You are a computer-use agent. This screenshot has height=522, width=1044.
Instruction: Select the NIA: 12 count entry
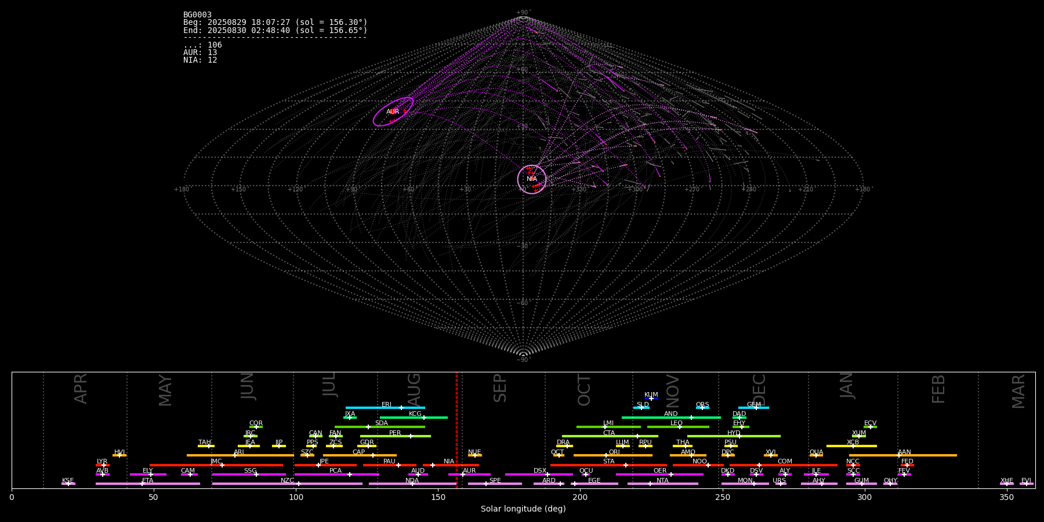tap(200, 60)
